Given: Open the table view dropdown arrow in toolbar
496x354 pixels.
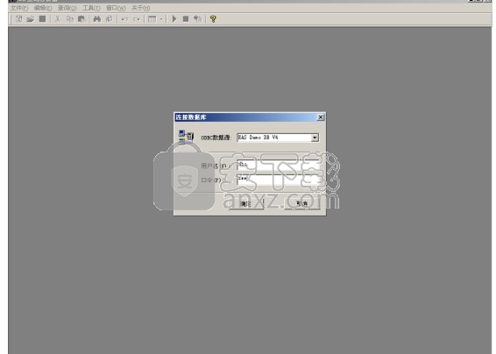Looking at the screenshot, I should (161, 19).
